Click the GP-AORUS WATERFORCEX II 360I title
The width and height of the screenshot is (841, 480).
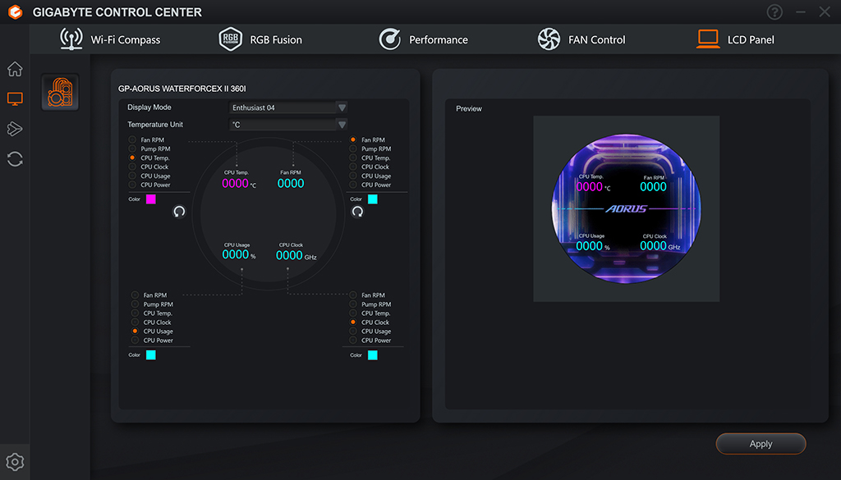[x=182, y=89]
